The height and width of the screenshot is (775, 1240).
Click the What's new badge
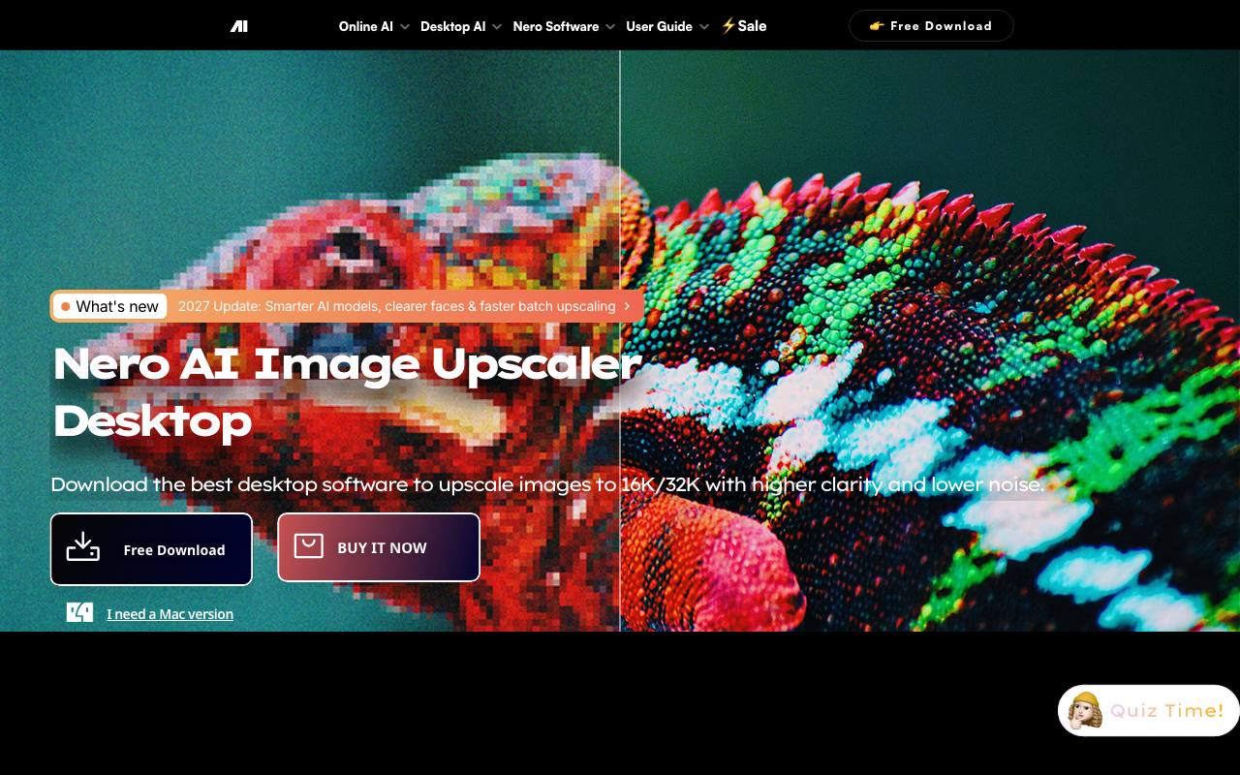(x=109, y=306)
